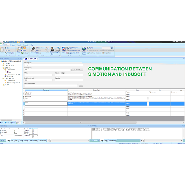Click the Download icon in Remote Management
The height and width of the screenshot is (185, 185).
pyautogui.click(x=40, y=48)
